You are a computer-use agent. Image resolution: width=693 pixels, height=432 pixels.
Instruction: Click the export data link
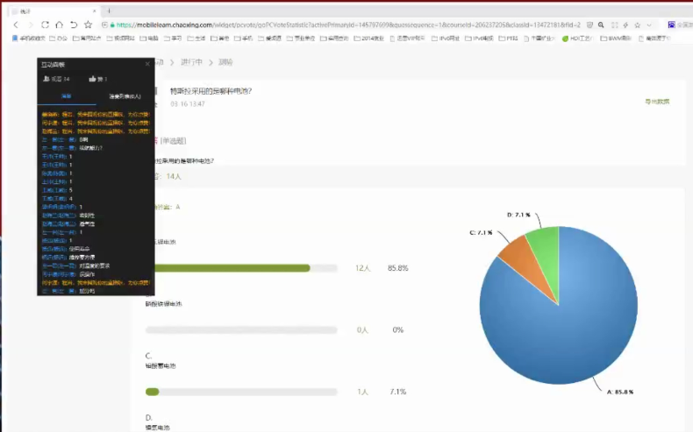(656, 102)
